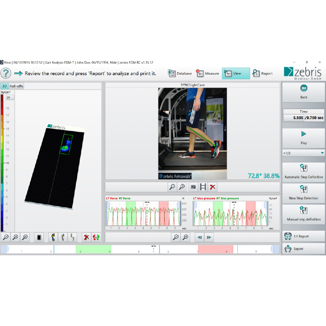The width and height of the screenshot is (326, 326).
Task: Click the film strip video icon
Action: pos(203,187)
